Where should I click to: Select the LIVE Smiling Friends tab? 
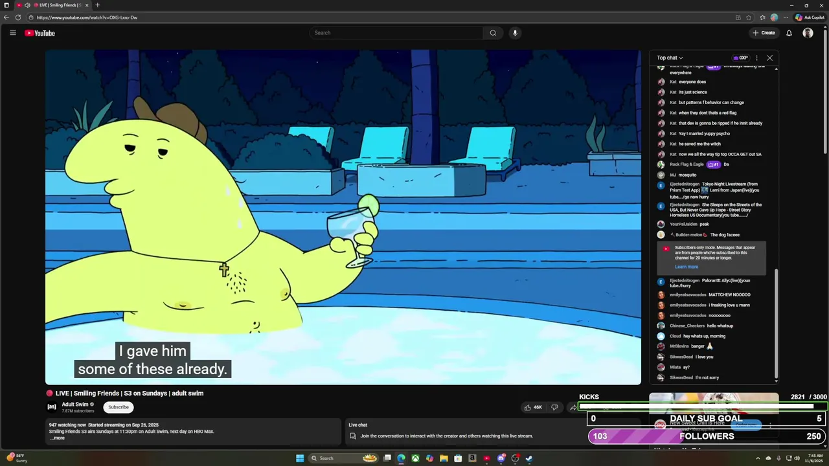click(x=53, y=5)
